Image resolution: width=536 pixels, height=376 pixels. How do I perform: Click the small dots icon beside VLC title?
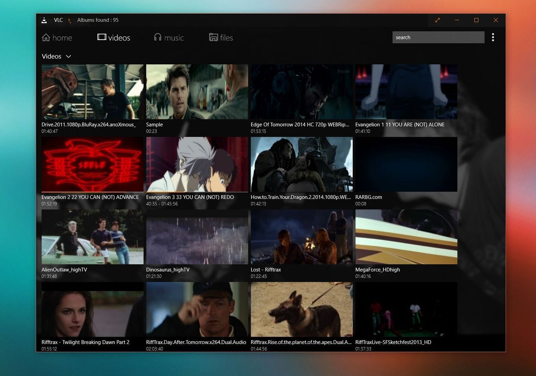(69, 20)
